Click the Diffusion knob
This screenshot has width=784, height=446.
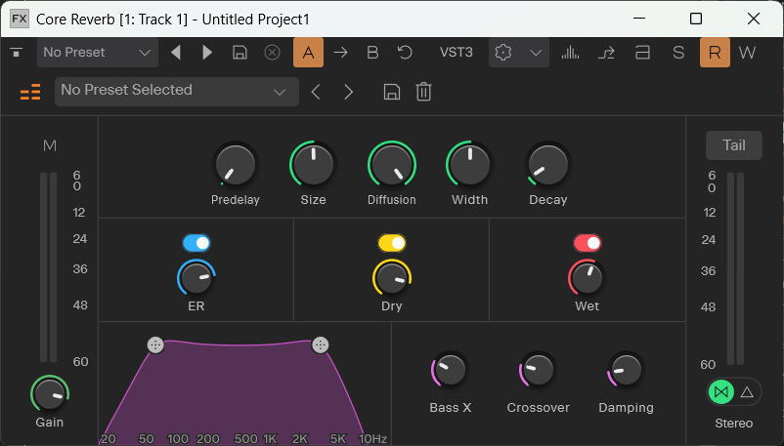391,165
